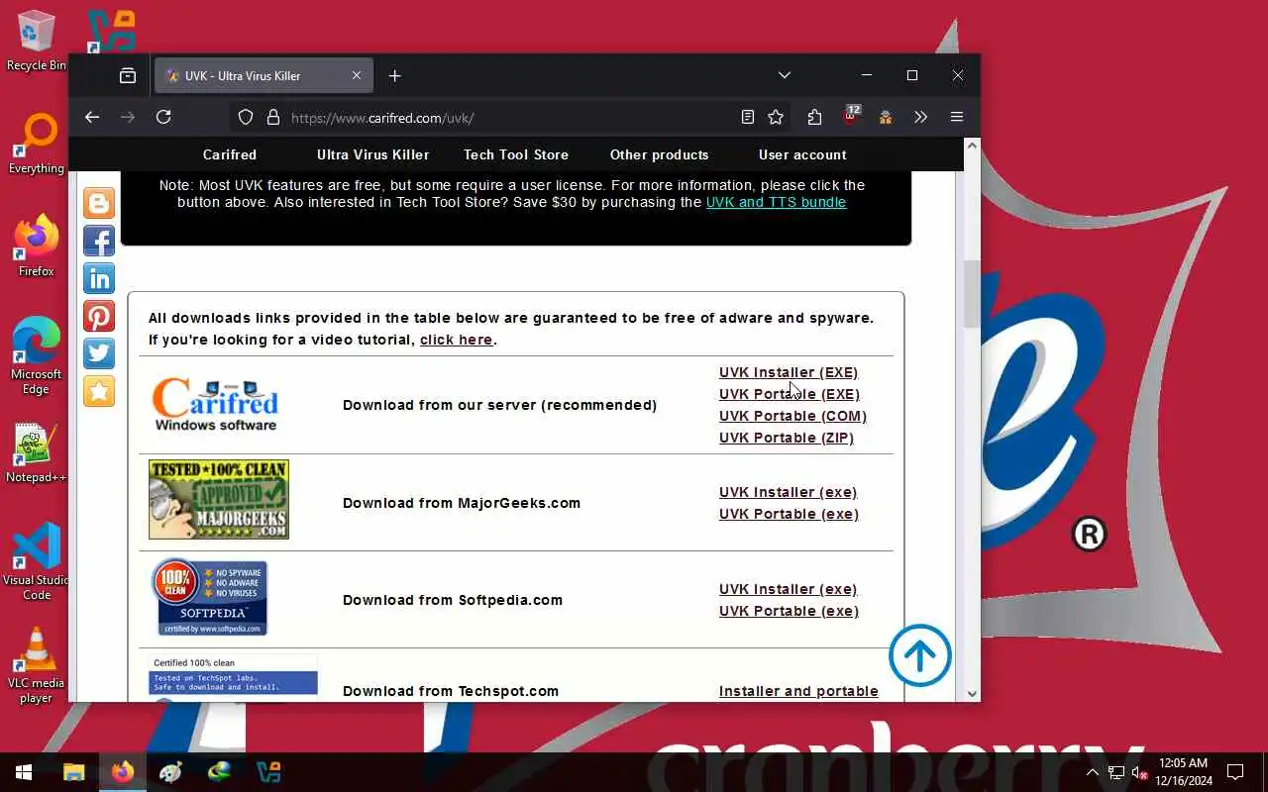Screen dimensions: 1268x792
Task: Share page via Facebook sidebar icon
Action: coord(99,241)
